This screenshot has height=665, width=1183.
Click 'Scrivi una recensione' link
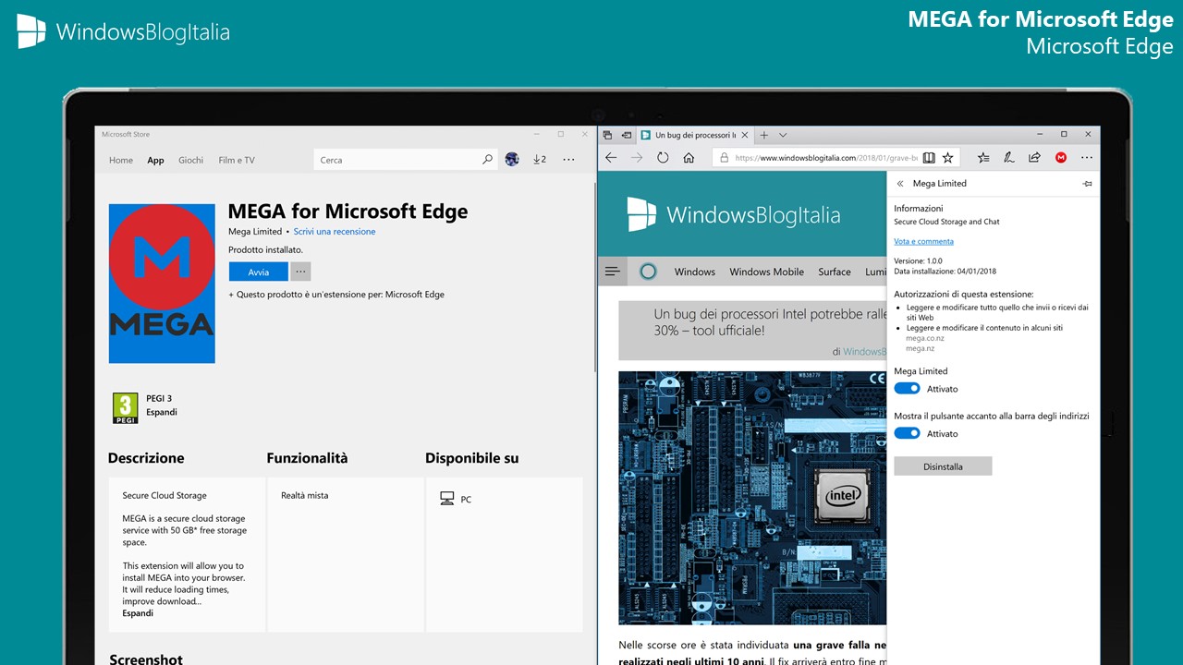[335, 232]
